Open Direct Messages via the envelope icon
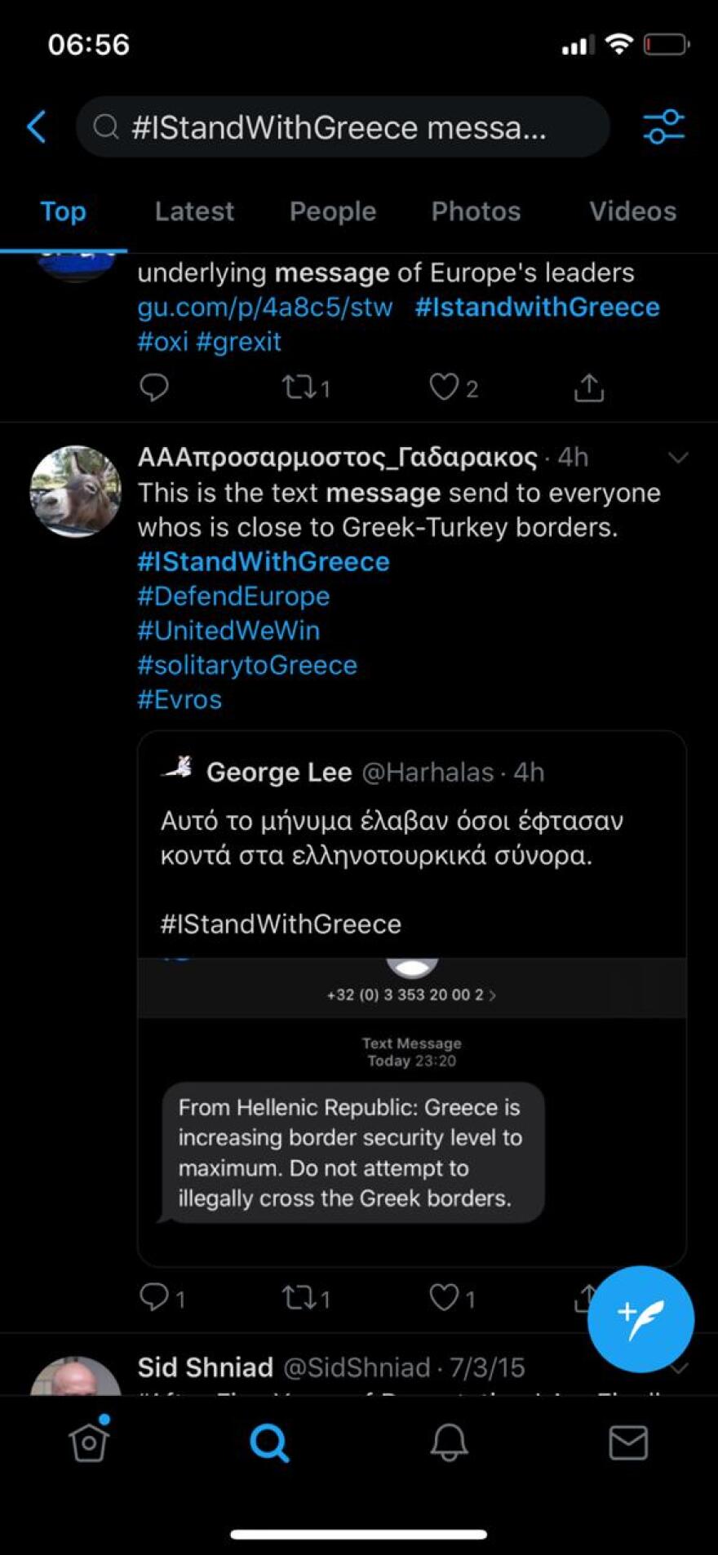718x1555 pixels. pos(627,1442)
